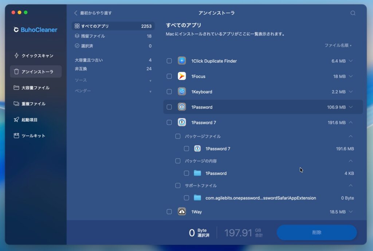Expand the 1Click Duplicate Finder details
373x251 pixels.
click(351, 61)
